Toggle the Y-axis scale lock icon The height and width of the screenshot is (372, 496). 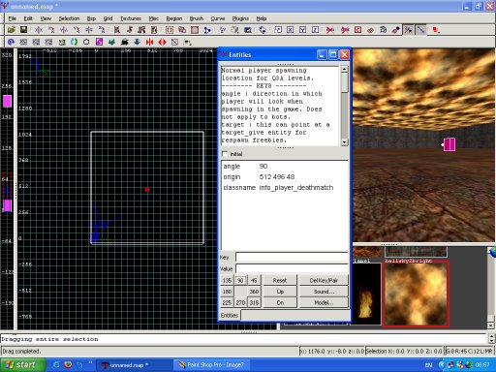click(x=302, y=30)
